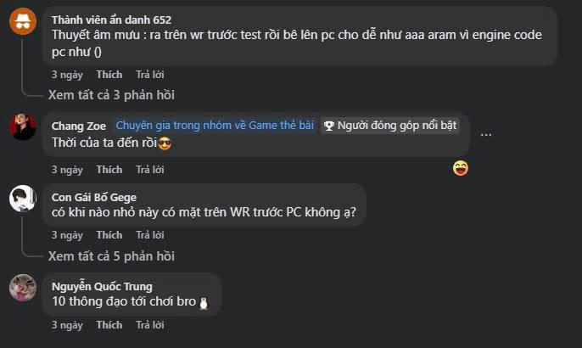The height and width of the screenshot is (348, 582).
Task: Open Chang Zoe's profile picture
Action: click(23, 127)
